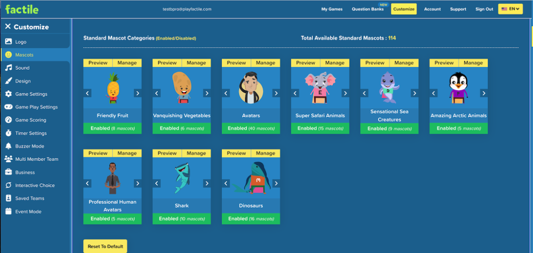
Task: Click the Event Mode calendar icon
Action: 9,211
